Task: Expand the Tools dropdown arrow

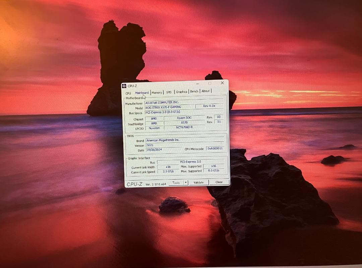Action: click(185, 183)
